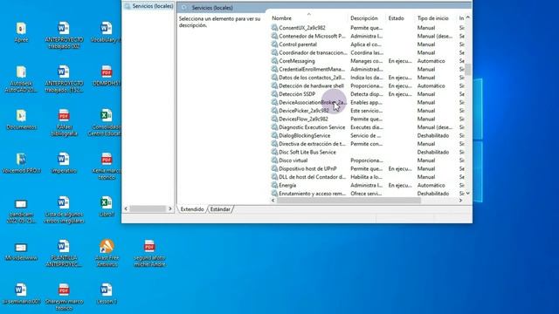The image size is (559, 314).
Task: Click the DevicesFlow_2a9c982 service icon
Action: click(274, 119)
